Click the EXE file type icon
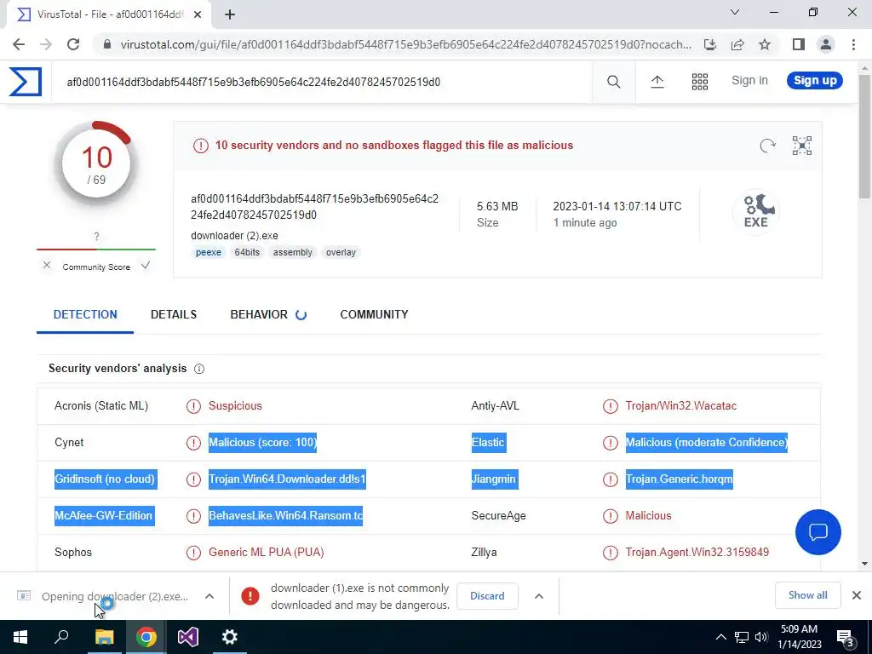872x654 pixels. point(756,211)
